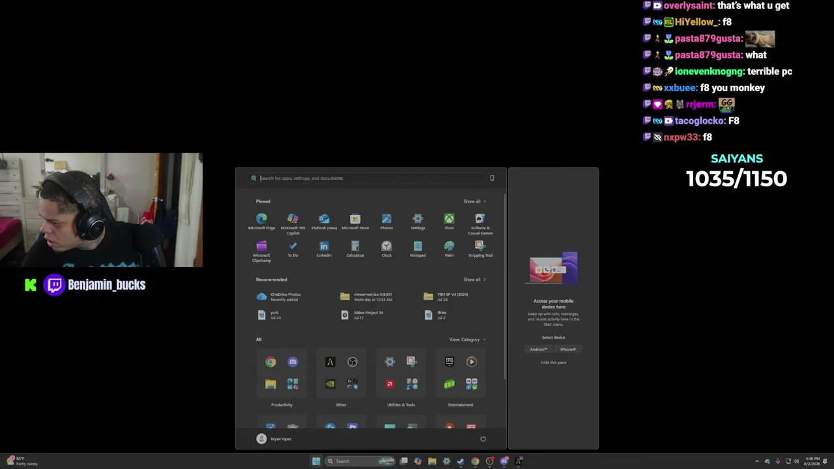Open LinkedIn pinned app
Viewport: 834px width, 469px height.
click(324, 249)
